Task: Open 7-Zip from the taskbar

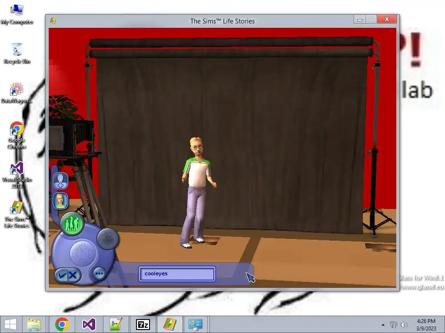Action: [x=143, y=324]
